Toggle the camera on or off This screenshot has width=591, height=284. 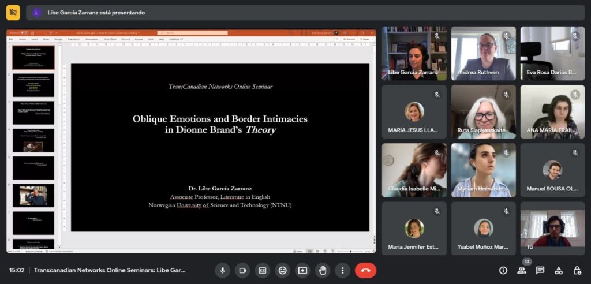[242, 270]
